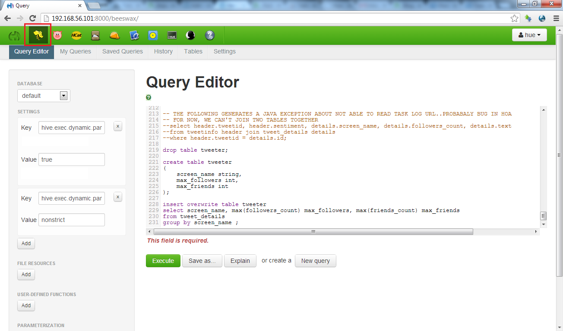Click the editor vertical scrollbar thumb
This screenshot has height=331, width=563.
click(x=544, y=216)
